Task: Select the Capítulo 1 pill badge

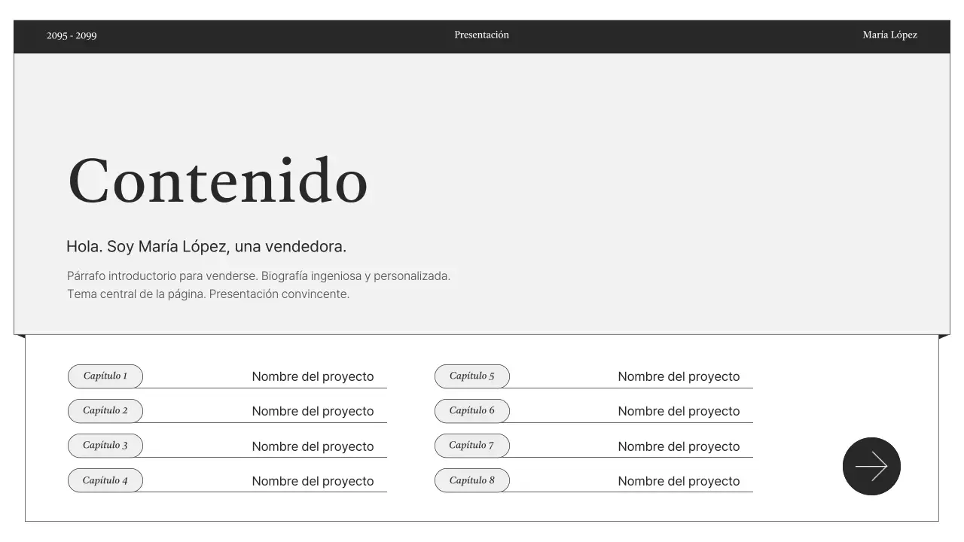Action: tap(105, 376)
